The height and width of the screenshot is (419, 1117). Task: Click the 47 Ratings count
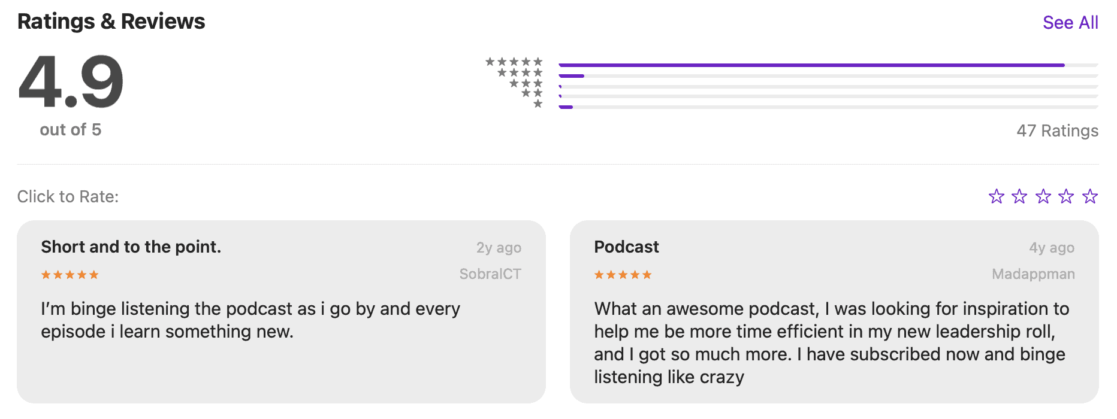(x=1057, y=130)
